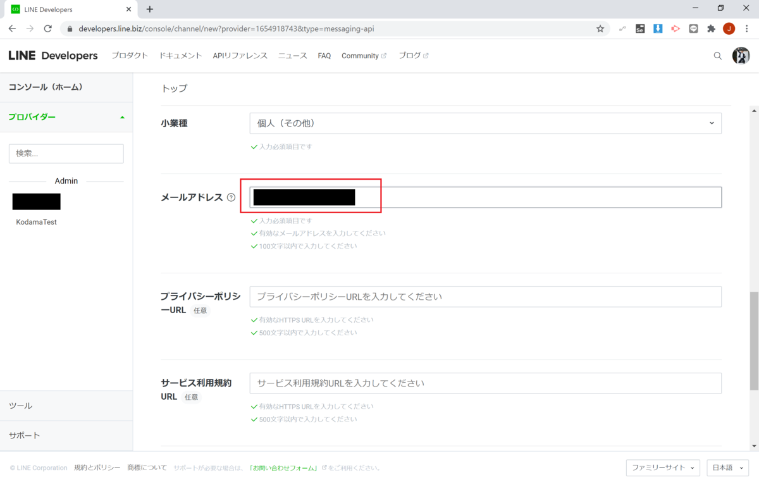Open the LINE Developers search icon

point(717,56)
